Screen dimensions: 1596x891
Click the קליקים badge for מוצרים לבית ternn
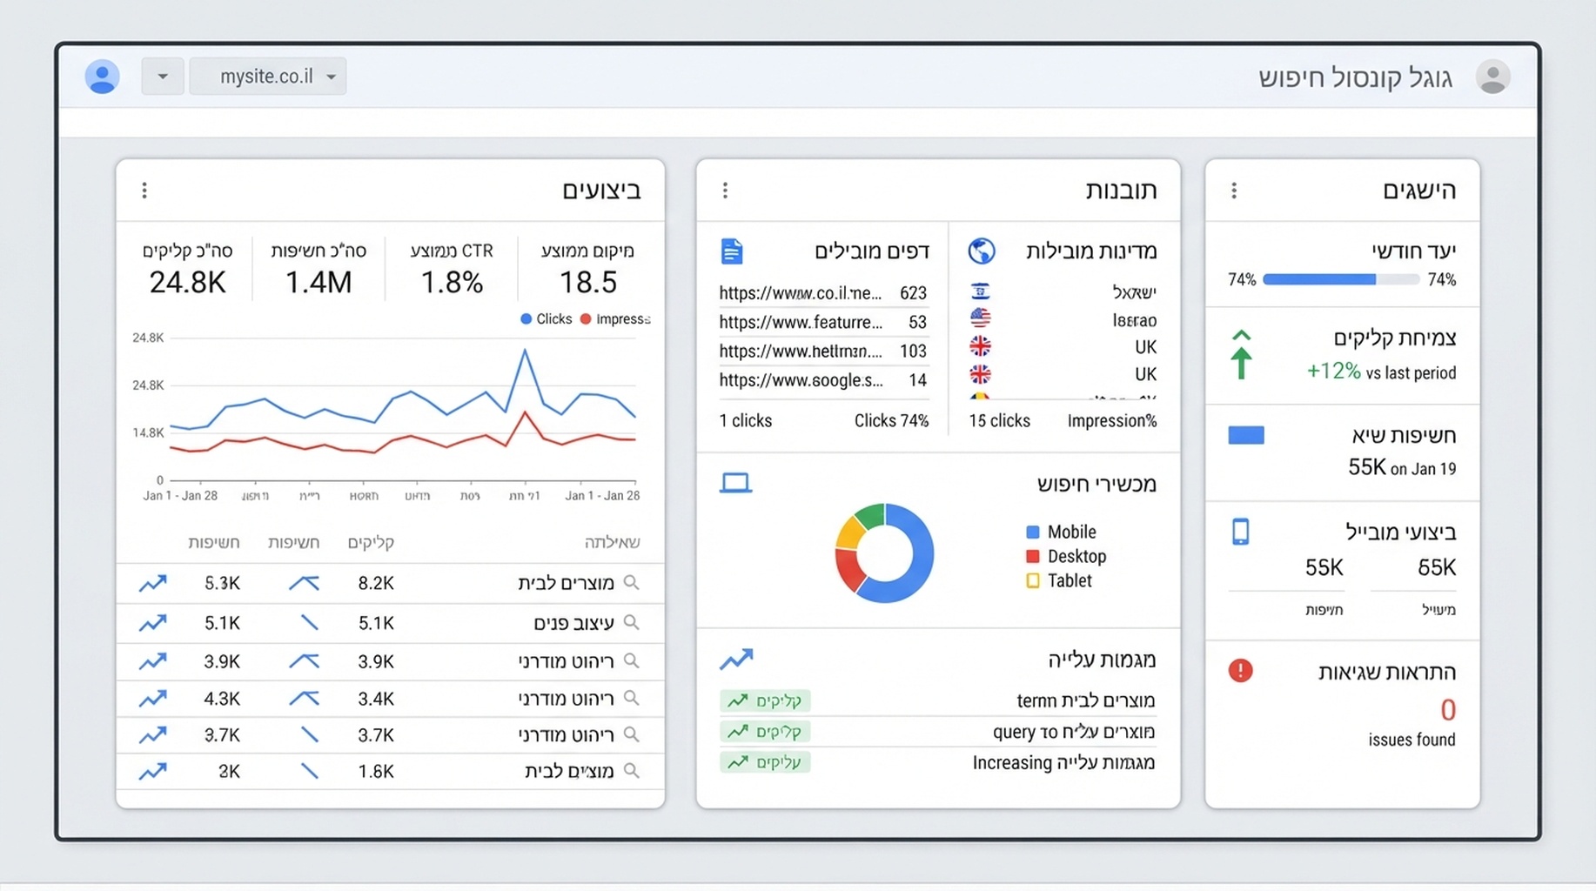click(x=765, y=700)
